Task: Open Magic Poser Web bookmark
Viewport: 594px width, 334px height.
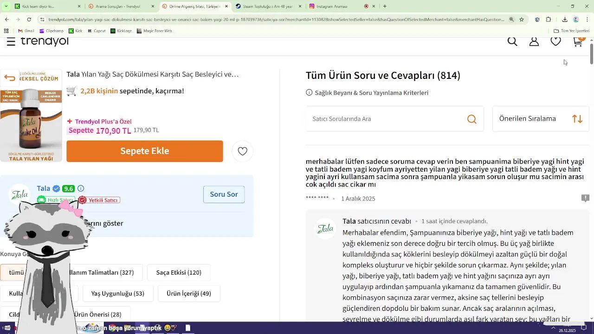Action: (x=155, y=31)
